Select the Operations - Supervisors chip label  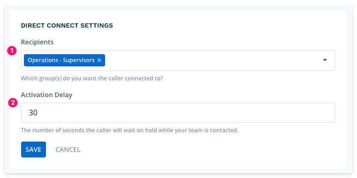click(x=61, y=60)
